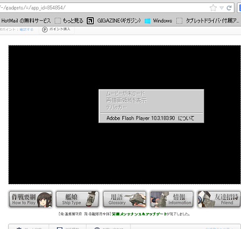
Task: Click the もっと見る bookmark icon
Action: [x=58, y=21]
